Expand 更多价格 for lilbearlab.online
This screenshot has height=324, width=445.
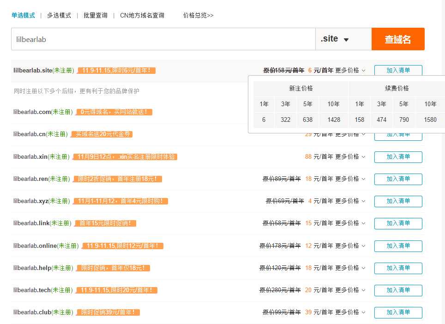350,246
